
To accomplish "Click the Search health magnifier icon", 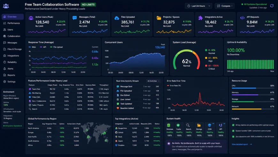I will click(x=188, y=125).
